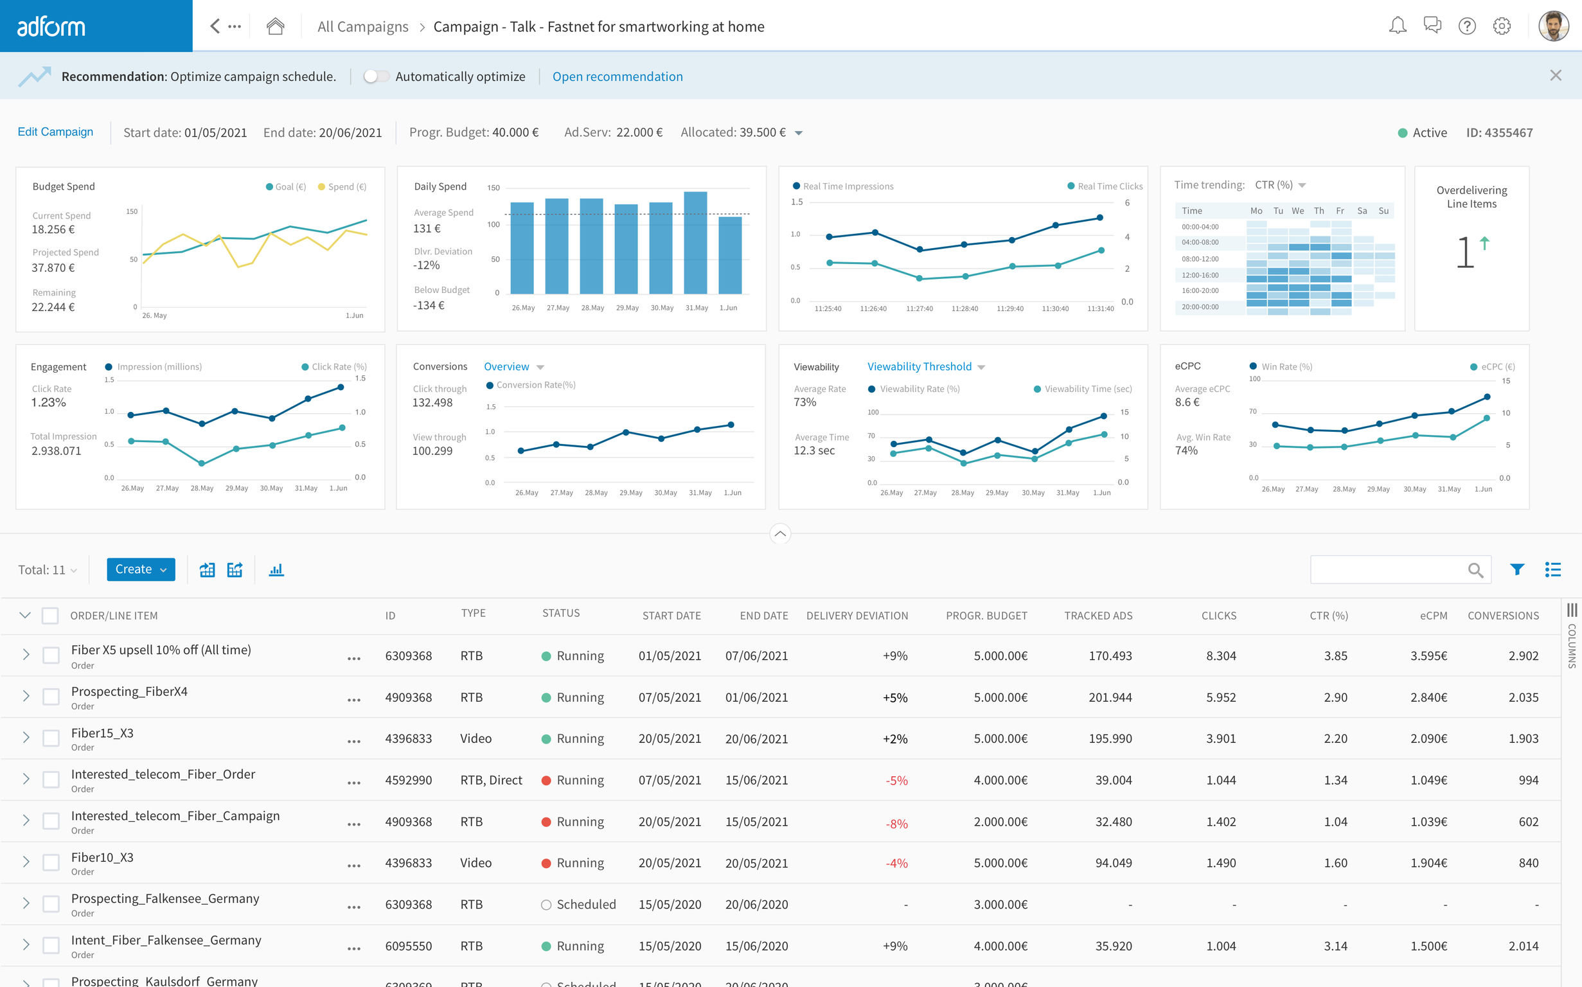Open the Create button menu

click(140, 569)
